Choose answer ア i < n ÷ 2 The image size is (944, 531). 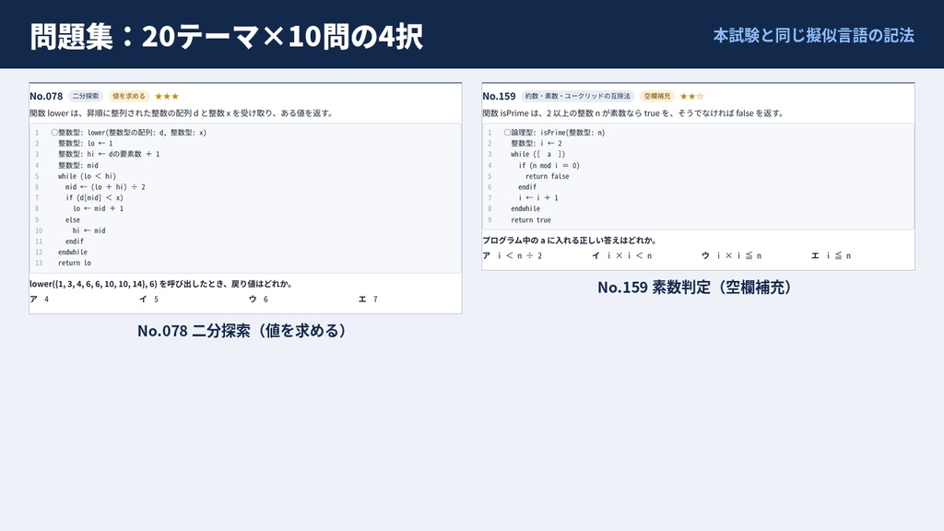tap(513, 256)
